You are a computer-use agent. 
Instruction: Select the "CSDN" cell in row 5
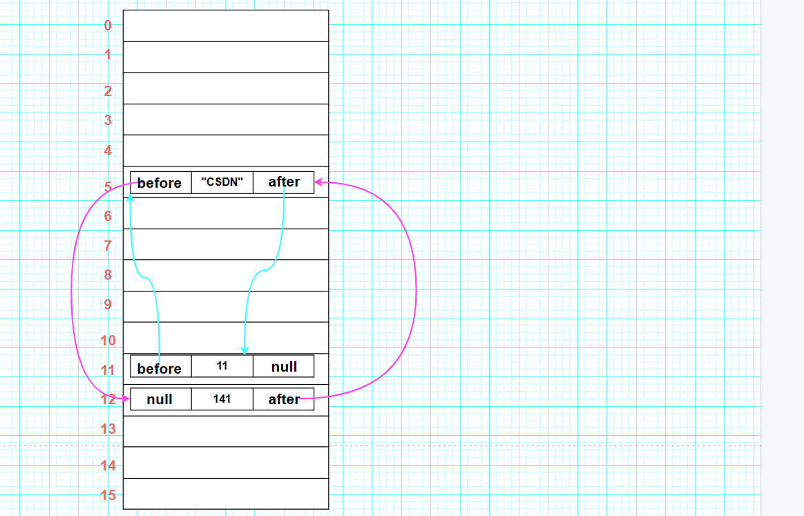222,182
